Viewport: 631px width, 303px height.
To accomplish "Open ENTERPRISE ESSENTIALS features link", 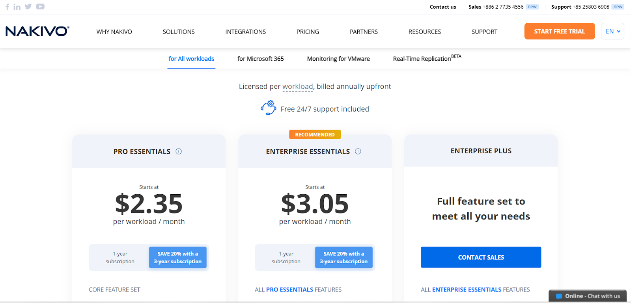I will 467,290.
